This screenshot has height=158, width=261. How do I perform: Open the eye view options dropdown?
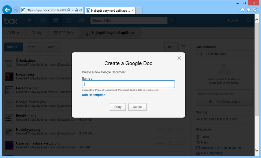coord(171,47)
